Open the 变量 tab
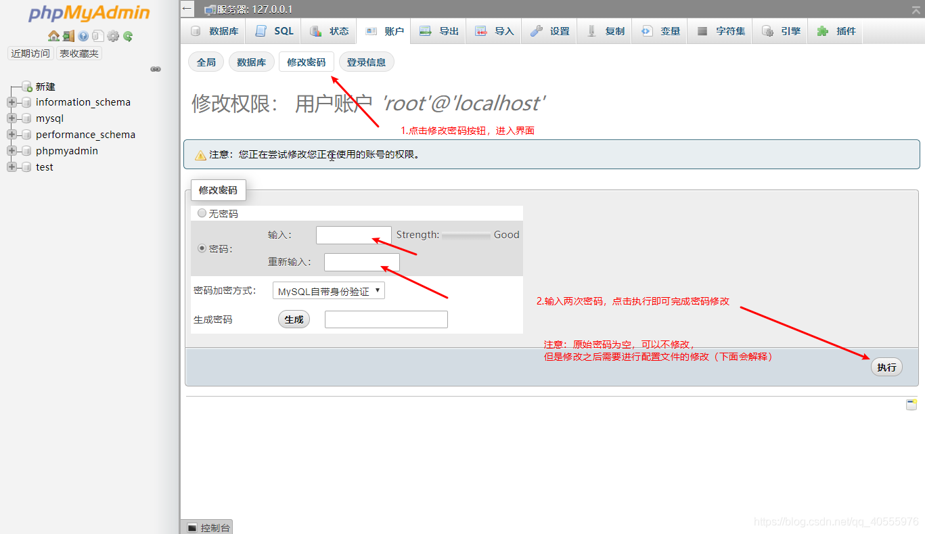Viewport: 925px width, 534px height. [x=660, y=31]
